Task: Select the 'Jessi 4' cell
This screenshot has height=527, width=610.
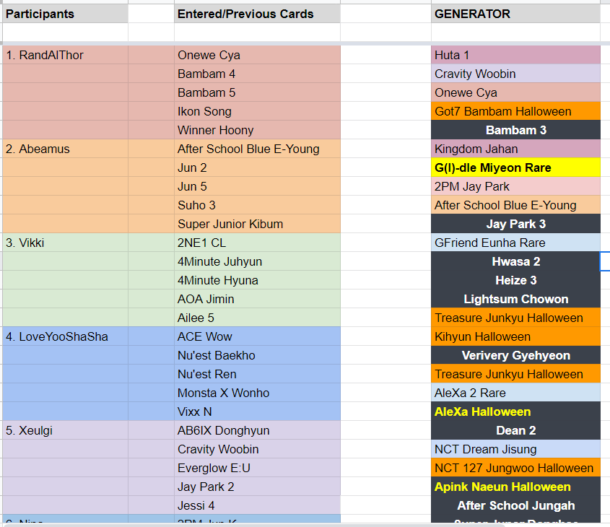Action: (x=257, y=505)
